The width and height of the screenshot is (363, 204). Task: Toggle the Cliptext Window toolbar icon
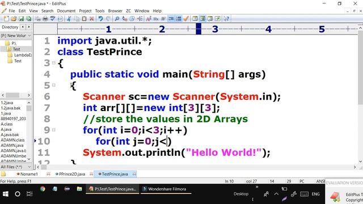[202, 19]
